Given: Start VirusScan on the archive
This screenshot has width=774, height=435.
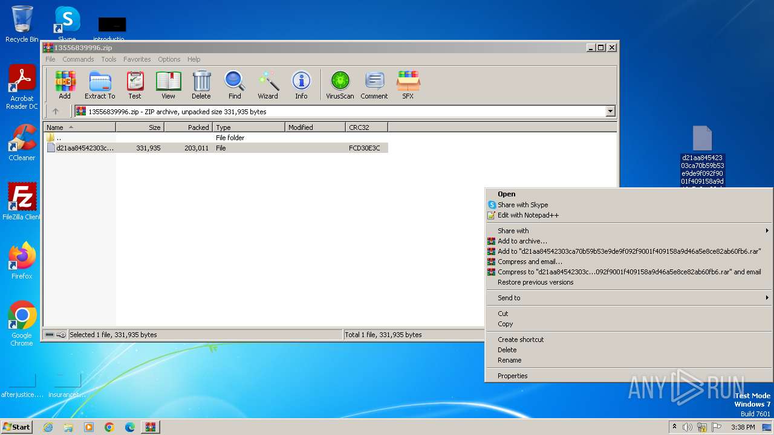Looking at the screenshot, I should pos(340,85).
